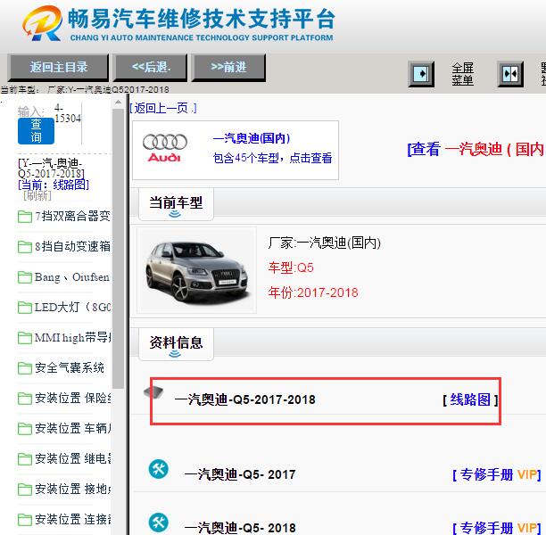Click the single-arrow full-screen panel icon
The height and width of the screenshot is (535, 546).
(421, 74)
